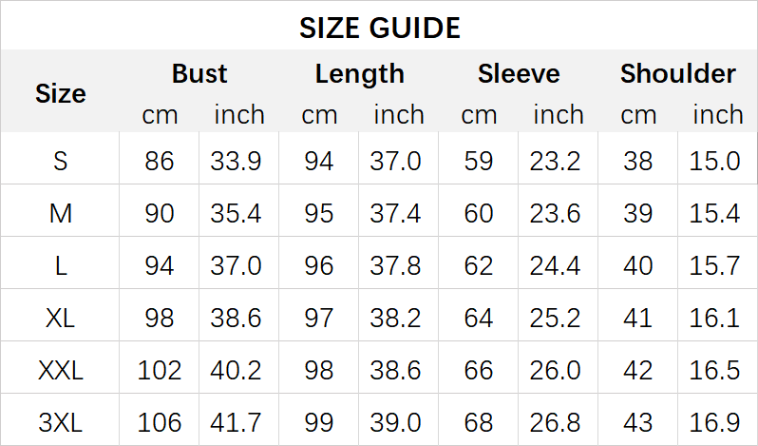Click the 86 cm bust value for S

coord(160,161)
